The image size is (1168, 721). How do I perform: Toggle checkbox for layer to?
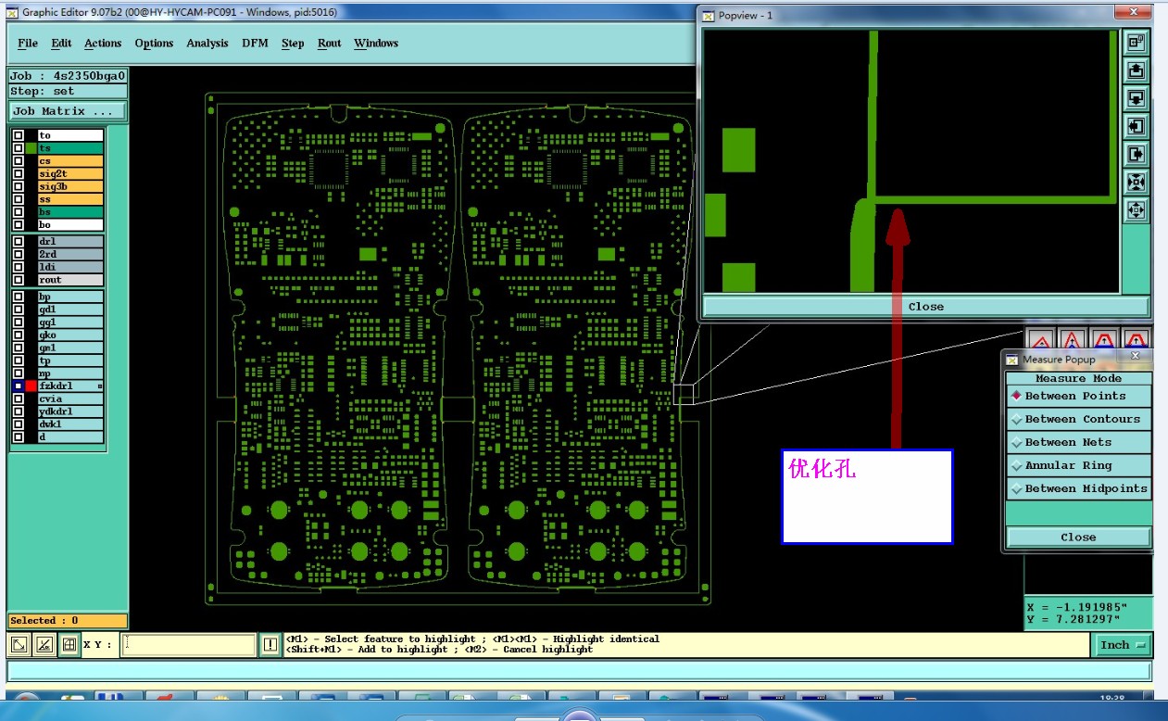point(18,135)
